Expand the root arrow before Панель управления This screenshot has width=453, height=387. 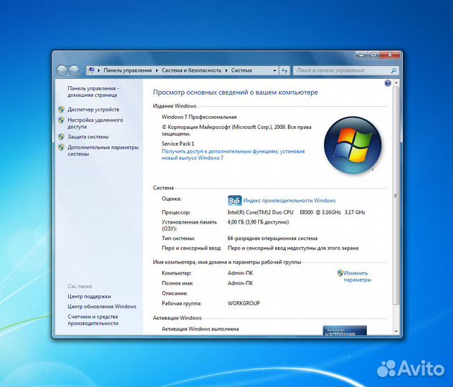[98, 70]
